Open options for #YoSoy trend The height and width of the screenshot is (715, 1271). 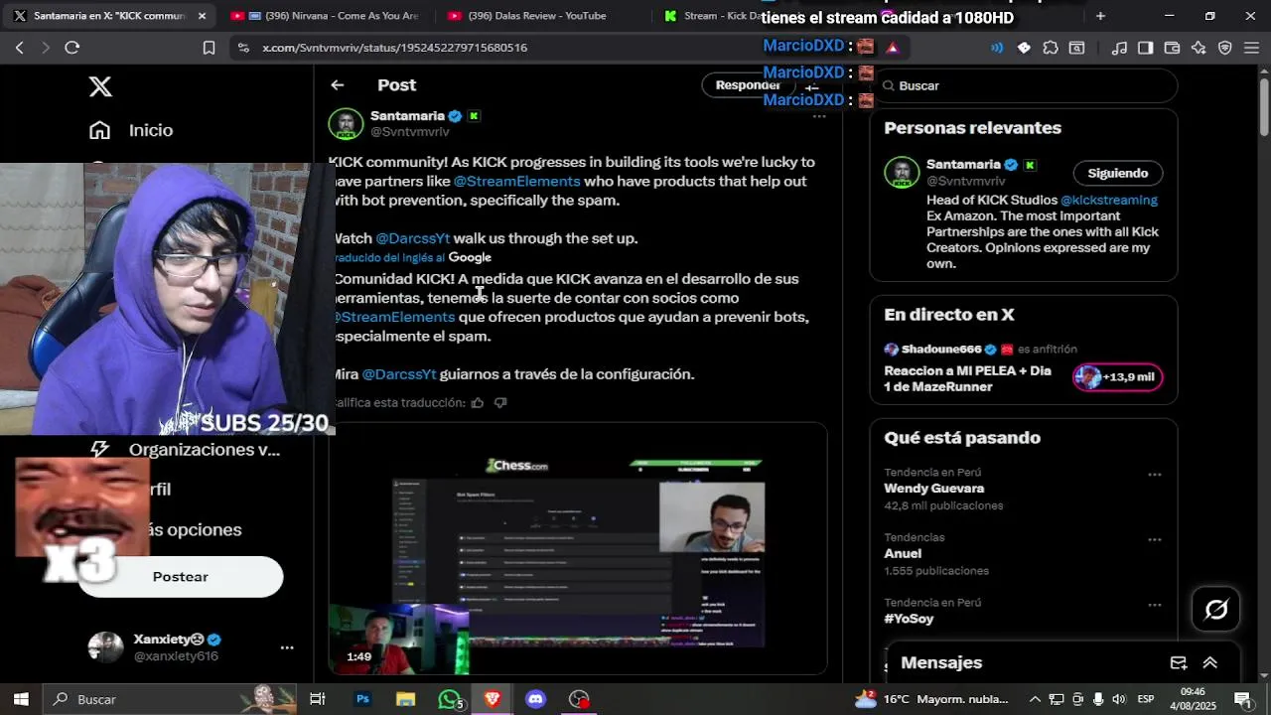[x=1155, y=605]
